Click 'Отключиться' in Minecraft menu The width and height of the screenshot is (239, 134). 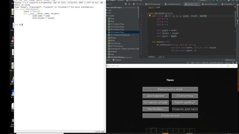coord(170,116)
